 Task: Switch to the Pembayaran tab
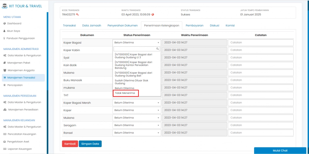(x=194, y=26)
